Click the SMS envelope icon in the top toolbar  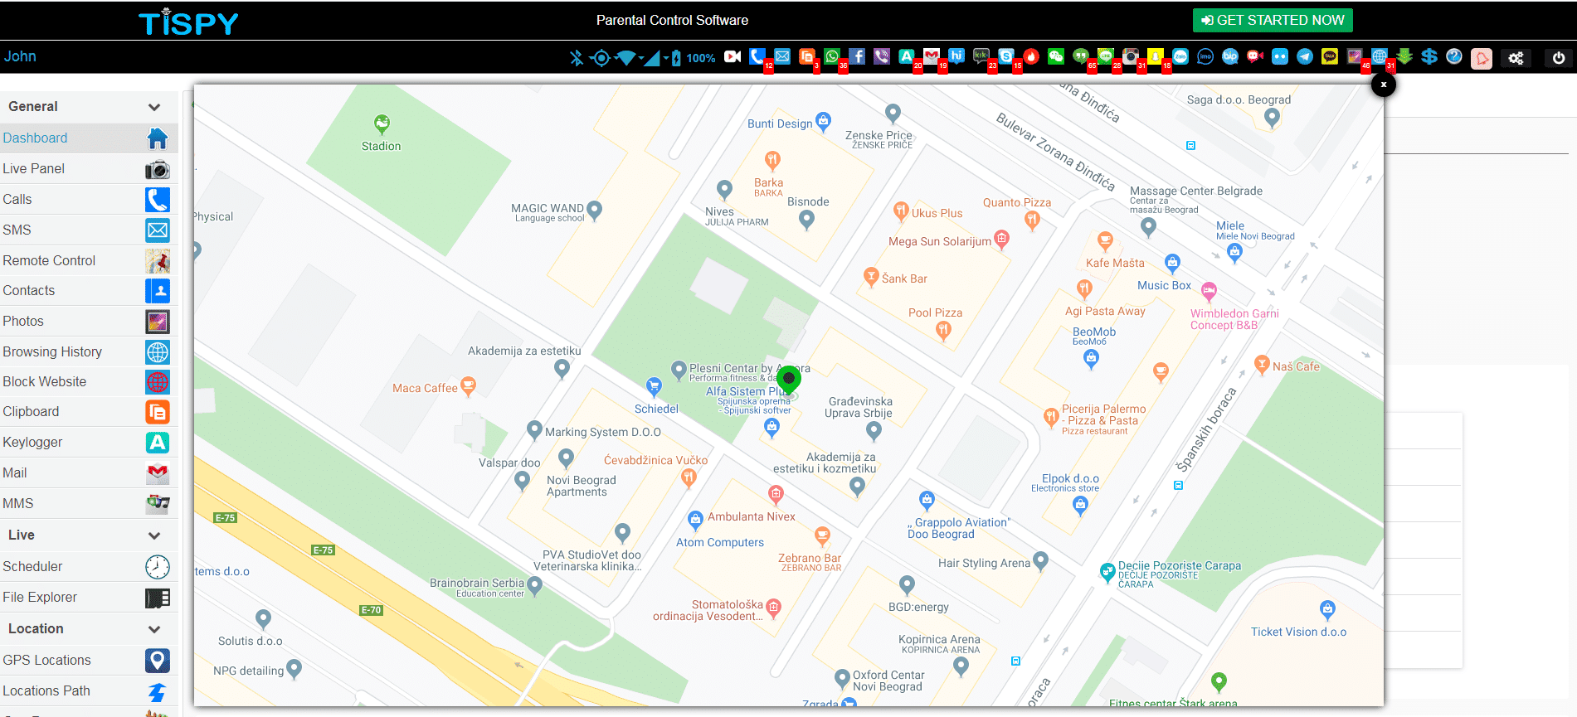click(x=782, y=56)
